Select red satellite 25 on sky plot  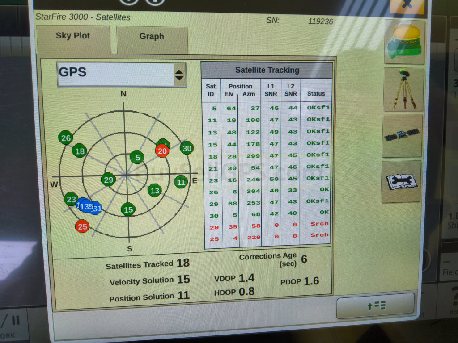click(x=82, y=226)
